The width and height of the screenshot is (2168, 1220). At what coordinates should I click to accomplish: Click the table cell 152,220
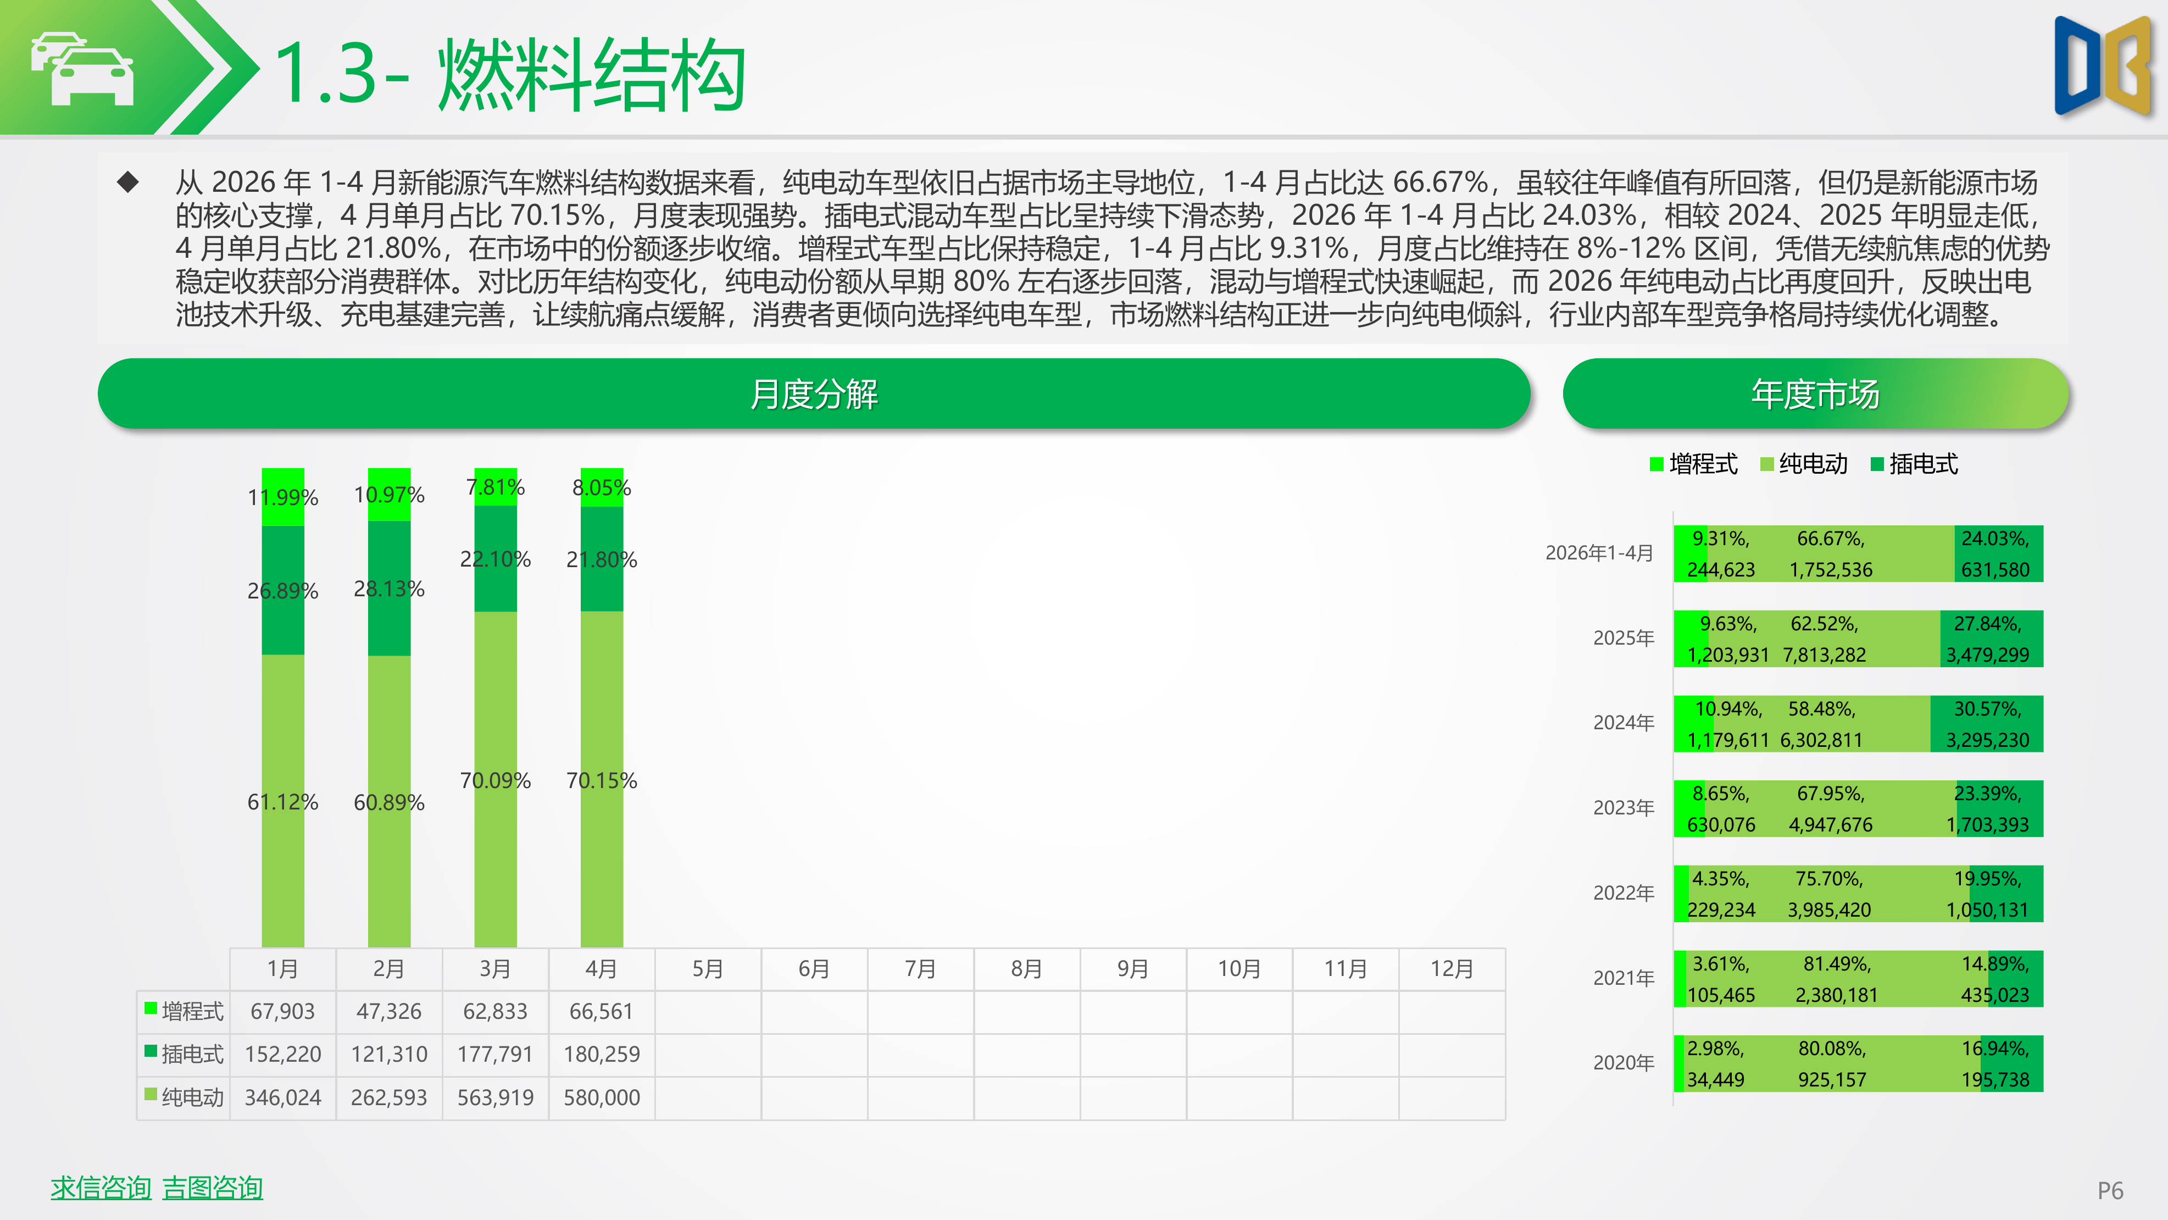click(283, 1054)
